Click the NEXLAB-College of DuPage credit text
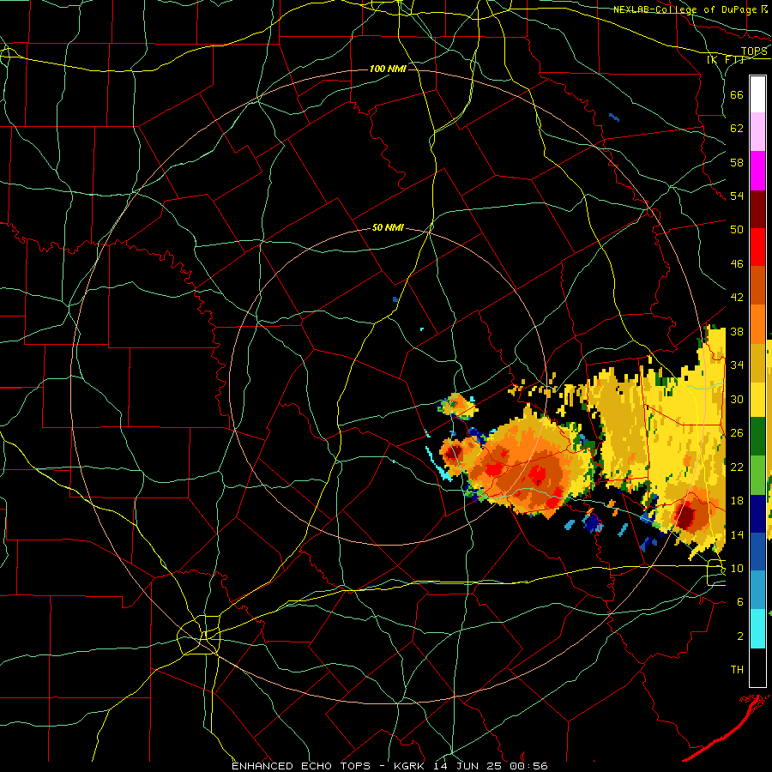The width and height of the screenshot is (772, 772). pyautogui.click(x=685, y=9)
